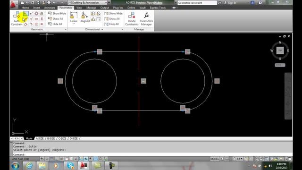Toggle MODEL space button in status bar

tap(215, 159)
